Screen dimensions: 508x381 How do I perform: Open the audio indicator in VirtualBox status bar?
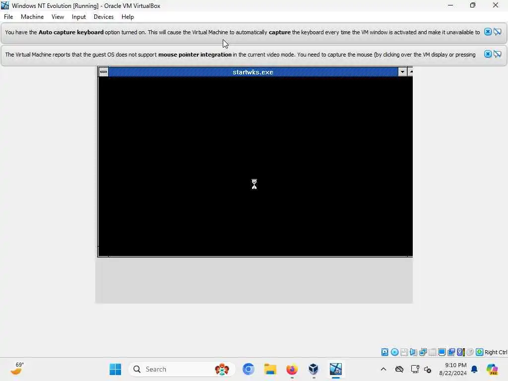(413, 352)
